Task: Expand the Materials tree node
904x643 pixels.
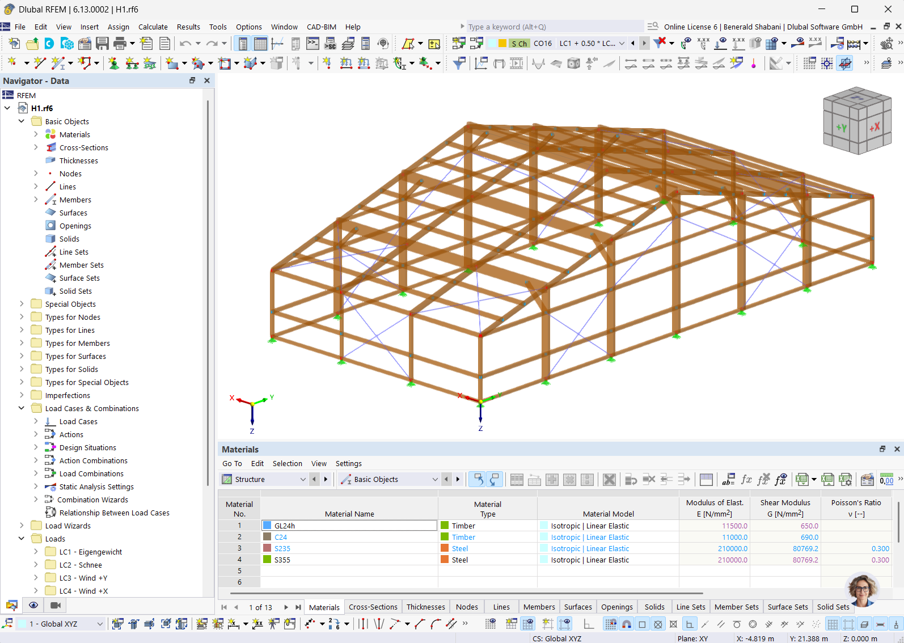Action: coord(36,134)
